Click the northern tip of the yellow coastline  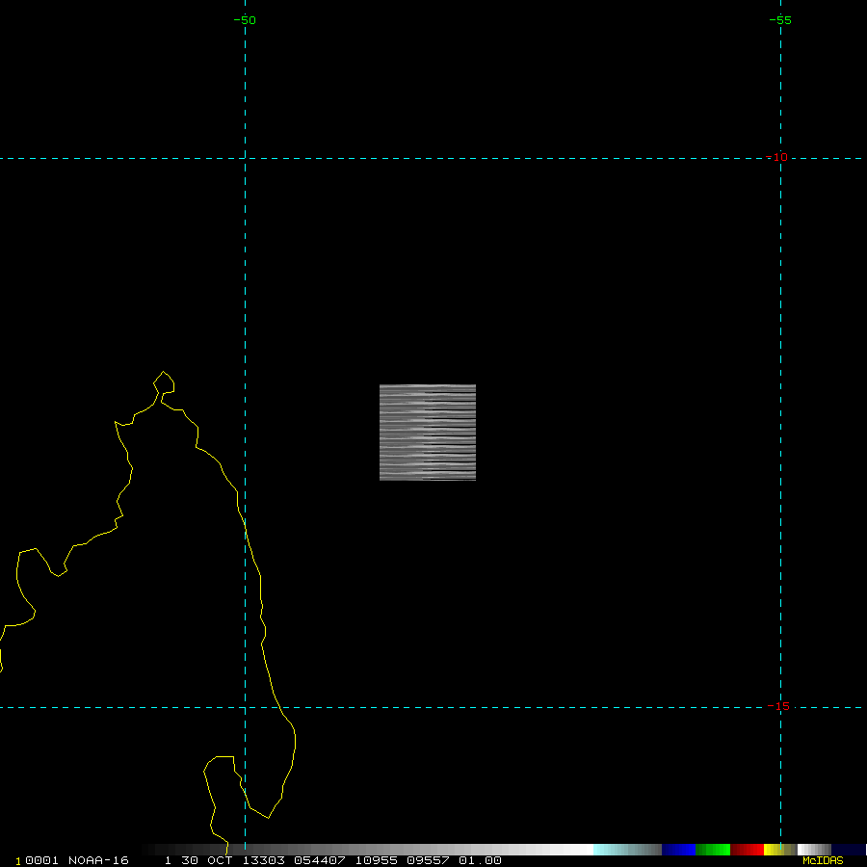[165, 372]
